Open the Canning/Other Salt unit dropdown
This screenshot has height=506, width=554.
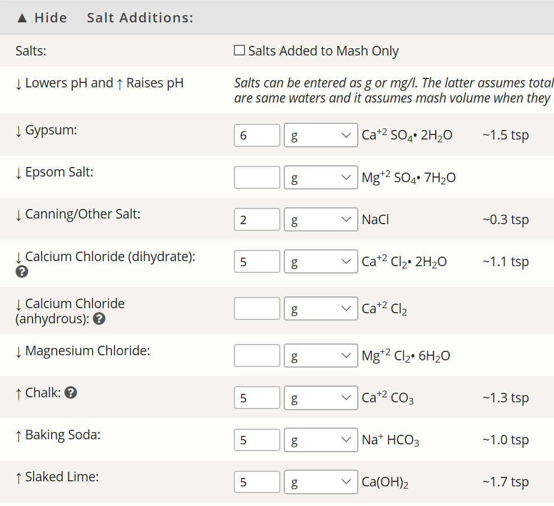click(x=321, y=219)
